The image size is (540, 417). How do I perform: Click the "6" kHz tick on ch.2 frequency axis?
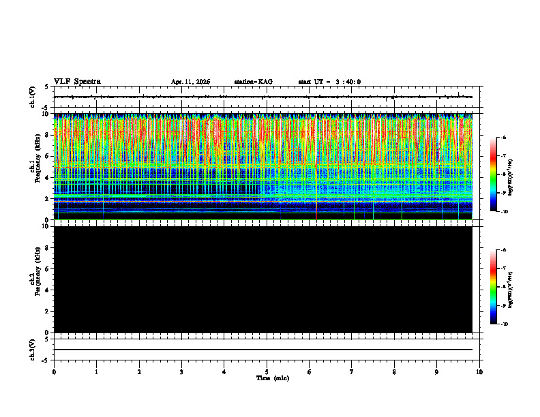pyautogui.click(x=48, y=269)
